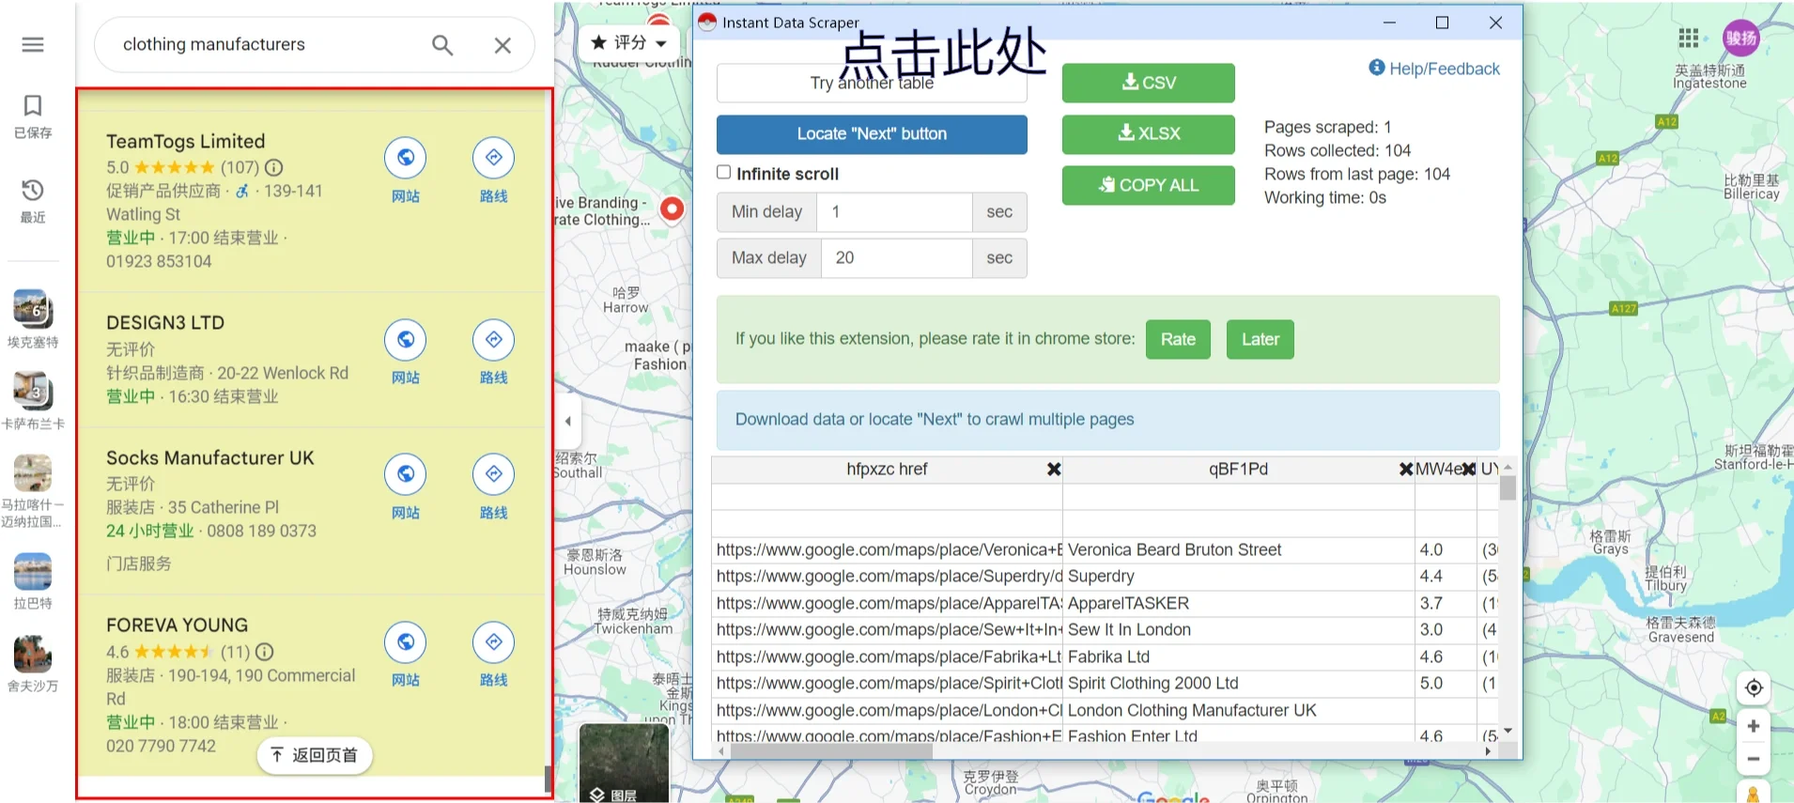This screenshot has height=803, width=1794.
Task: Open the saved places bookmark icon
Action: [x=33, y=105]
